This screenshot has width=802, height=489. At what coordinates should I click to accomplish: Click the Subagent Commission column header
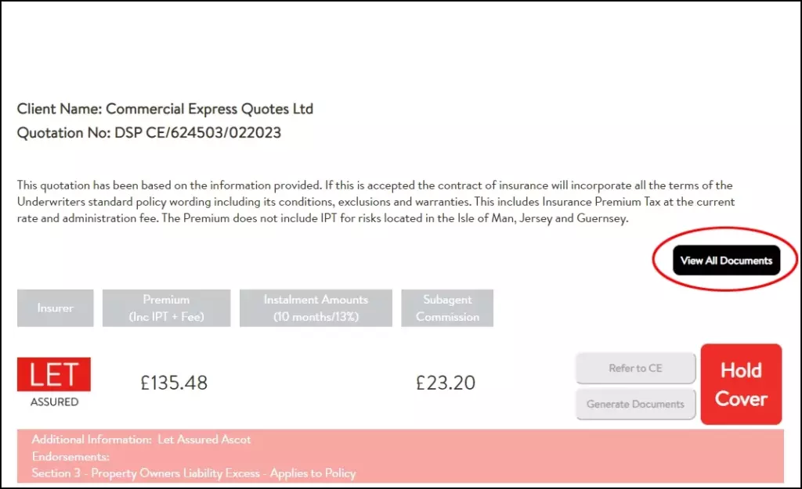[x=447, y=308]
